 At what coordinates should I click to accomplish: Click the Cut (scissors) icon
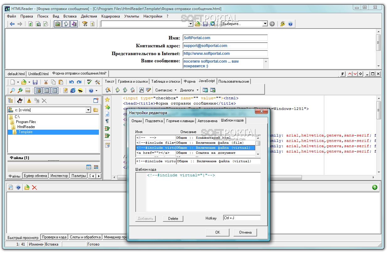click(46, 82)
